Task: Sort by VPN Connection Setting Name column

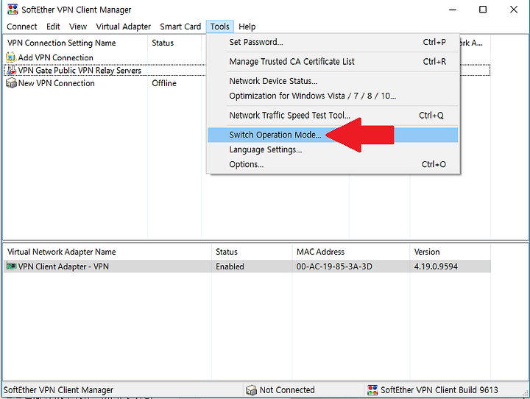Action: point(76,43)
